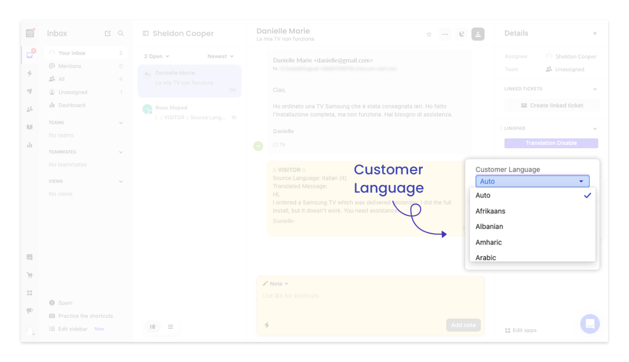
Task: Close the conversation via the archive icon
Action: click(478, 34)
